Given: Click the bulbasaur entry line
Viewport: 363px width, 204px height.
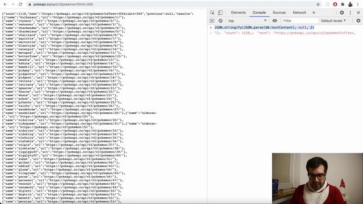Looking at the screenshot, I should click(64, 18).
